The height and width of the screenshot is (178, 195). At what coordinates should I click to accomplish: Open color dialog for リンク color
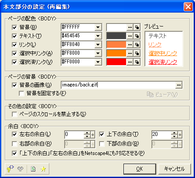tap(130, 45)
